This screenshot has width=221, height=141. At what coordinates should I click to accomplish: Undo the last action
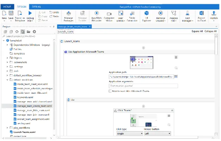54,12
